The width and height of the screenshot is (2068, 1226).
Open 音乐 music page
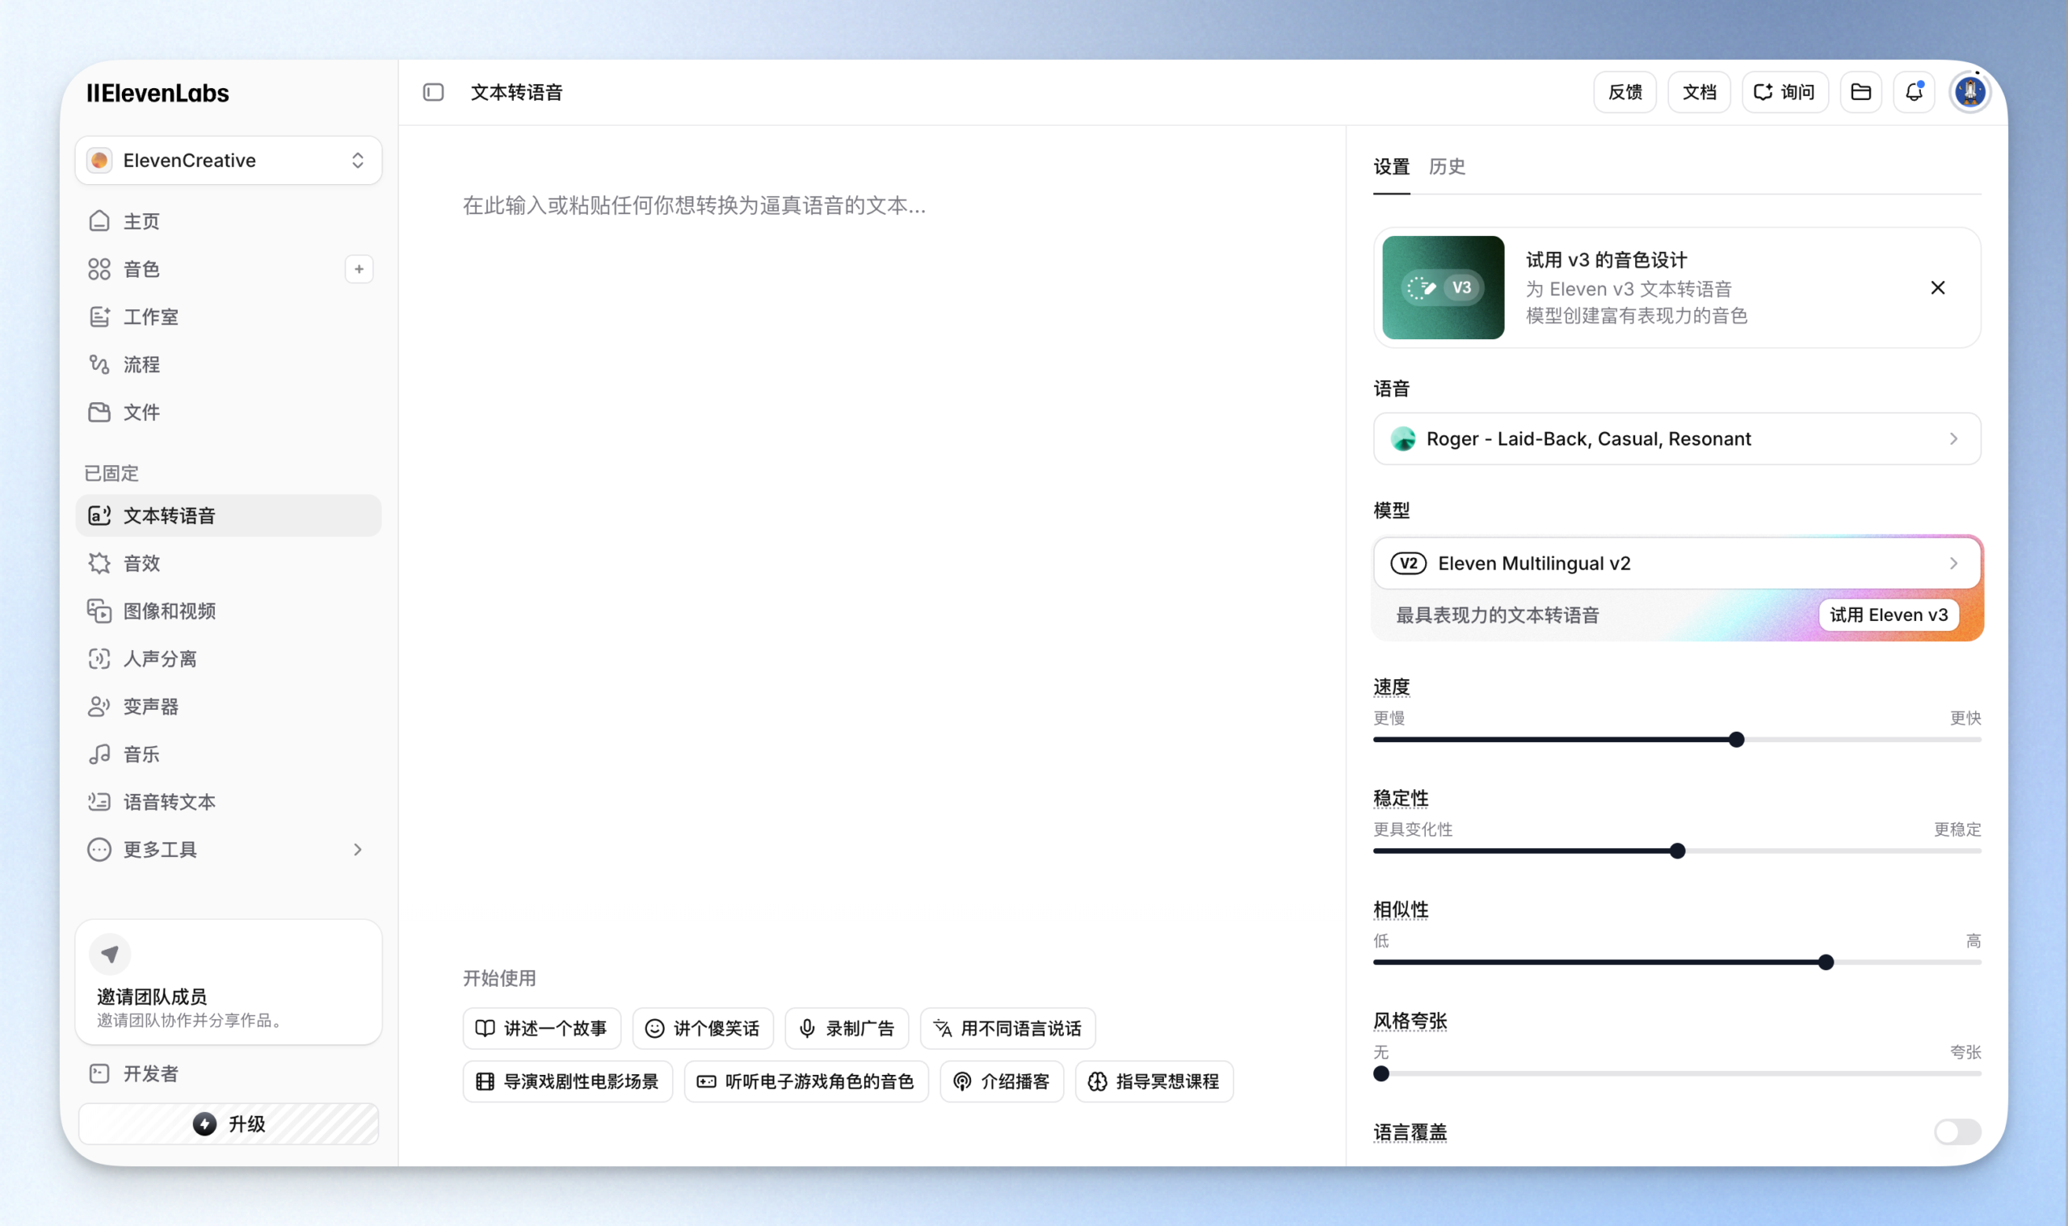228,754
